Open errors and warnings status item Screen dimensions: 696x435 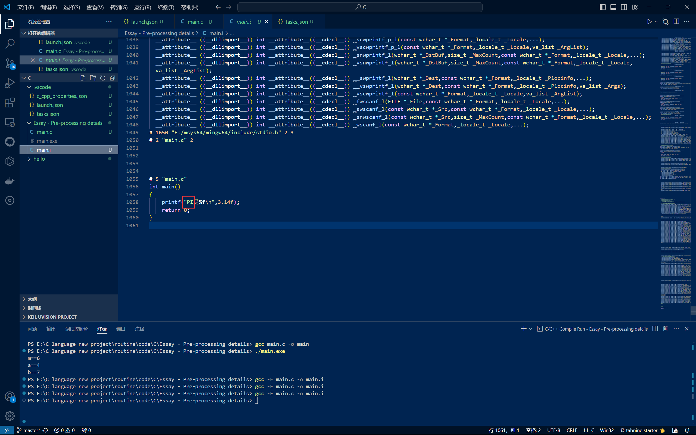(64, 430)
